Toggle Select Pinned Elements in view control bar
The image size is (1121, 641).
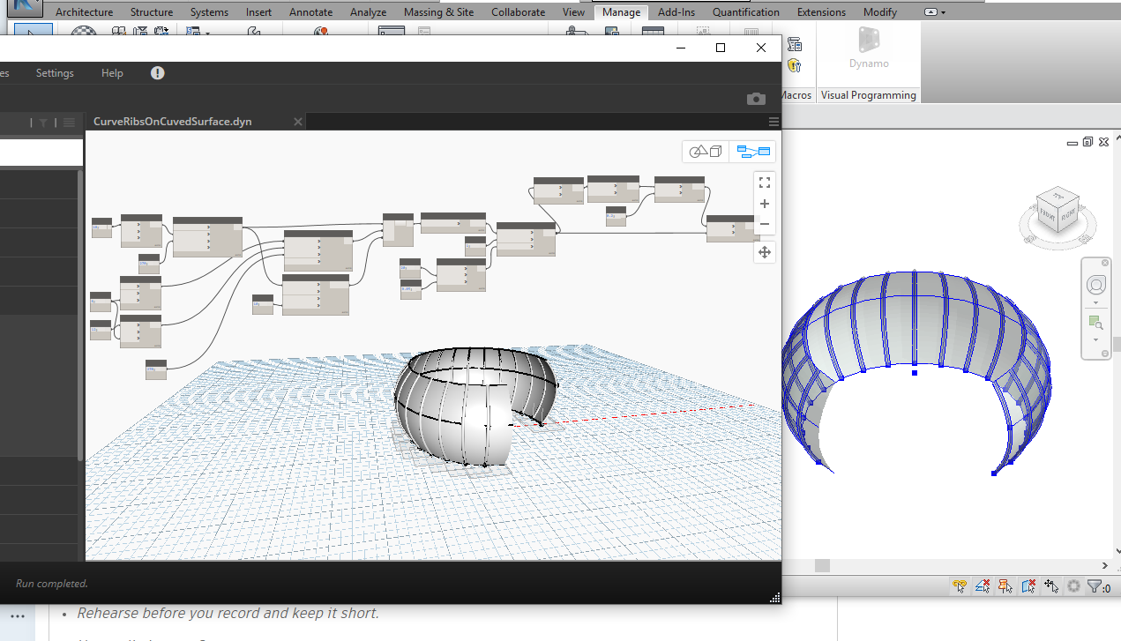pos(1005,585)
